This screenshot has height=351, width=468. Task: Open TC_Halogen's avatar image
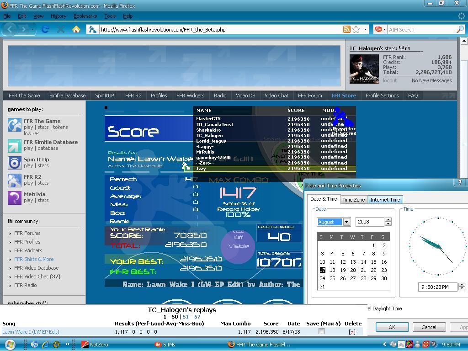364,69
